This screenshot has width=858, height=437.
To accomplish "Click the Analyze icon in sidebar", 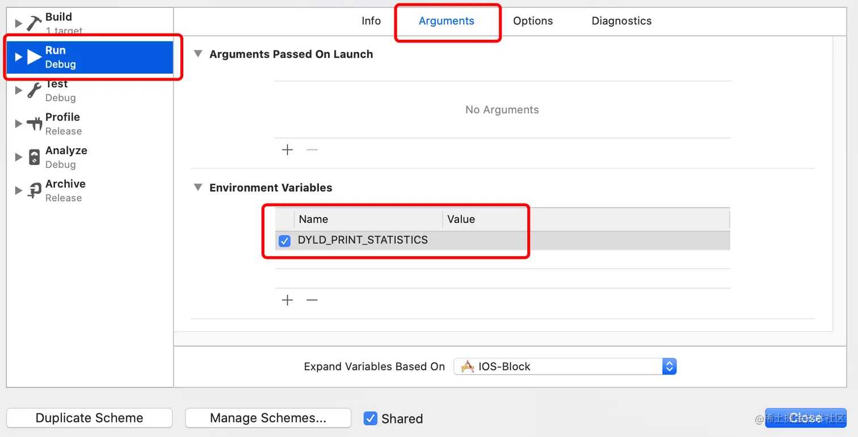I will click(x=34, y=157).
